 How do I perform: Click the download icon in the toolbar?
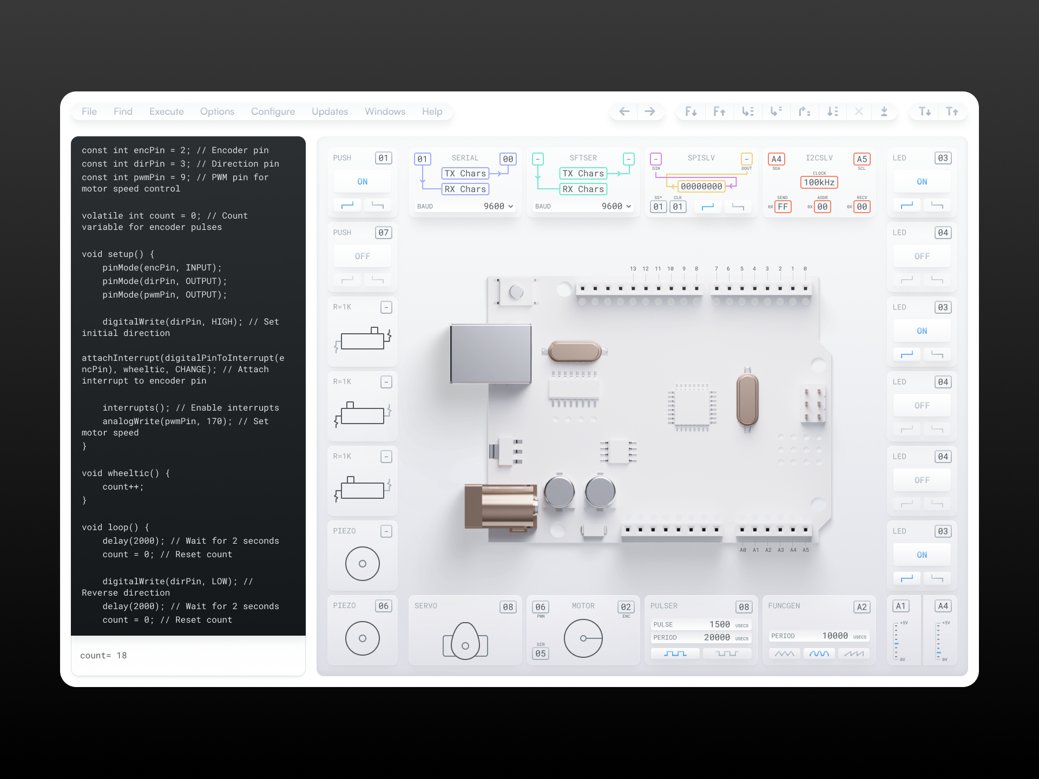885,111
